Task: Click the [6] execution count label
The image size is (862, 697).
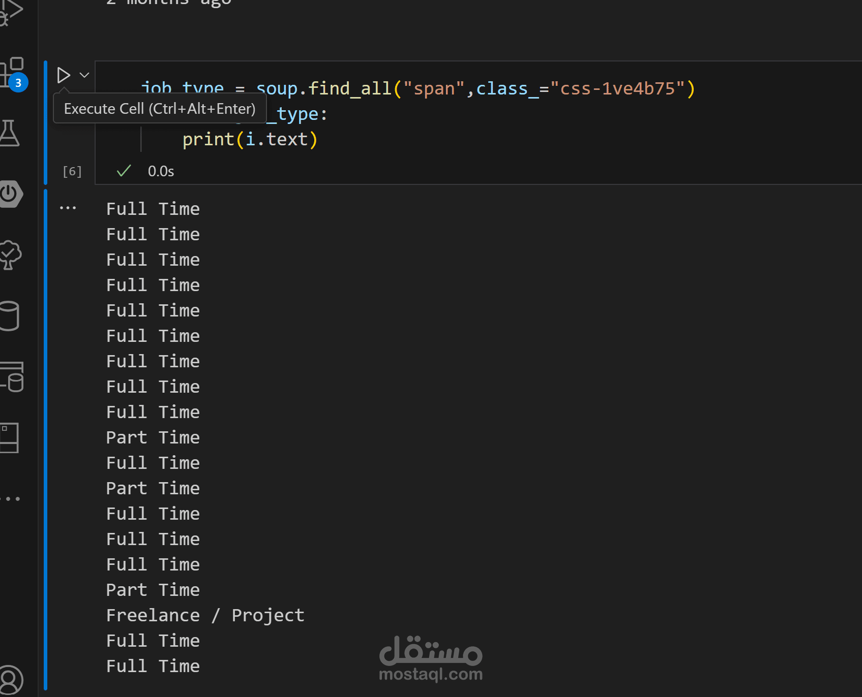Action: pos(72,172)
